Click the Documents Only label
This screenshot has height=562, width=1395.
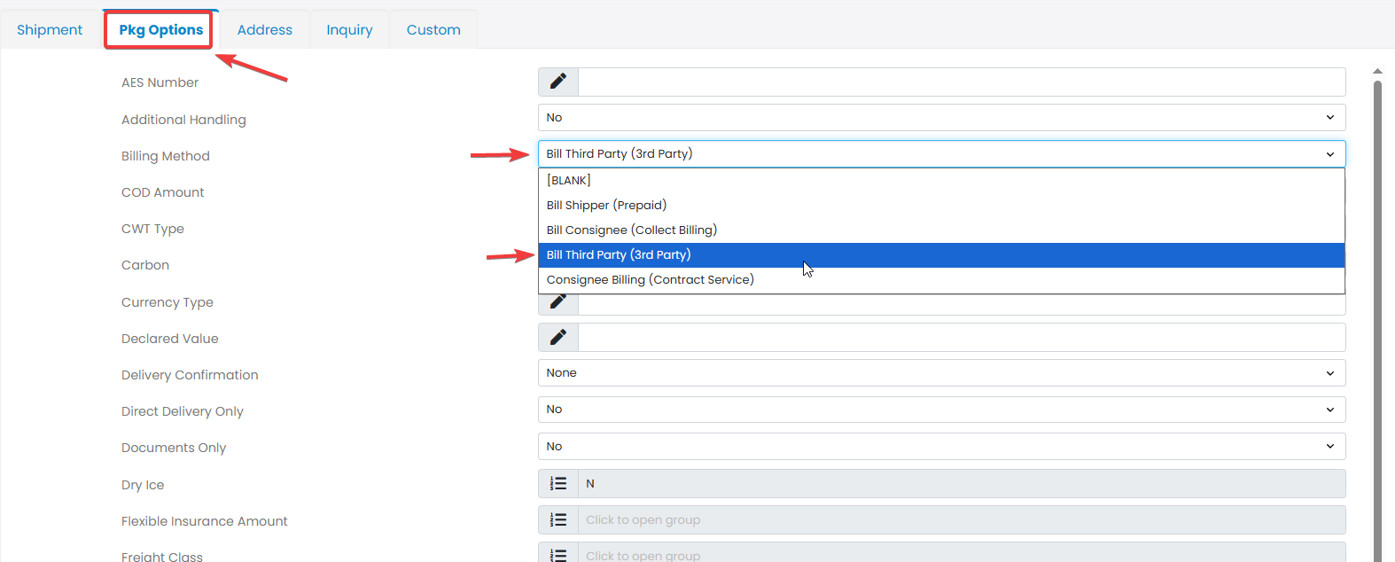coord(174,448)
